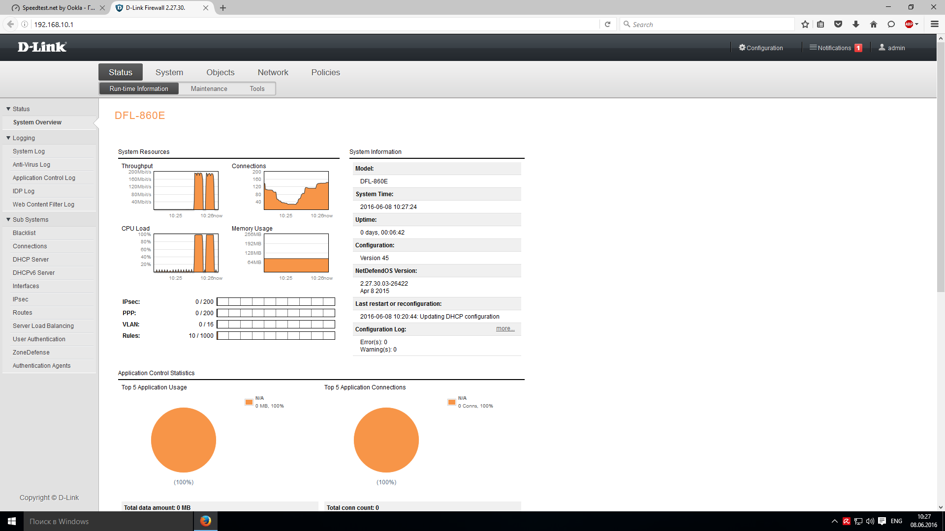The image size is (945, 531).
Task: Click the N/A orange legend swatch for Application Usage
Action: click(249, 402)
